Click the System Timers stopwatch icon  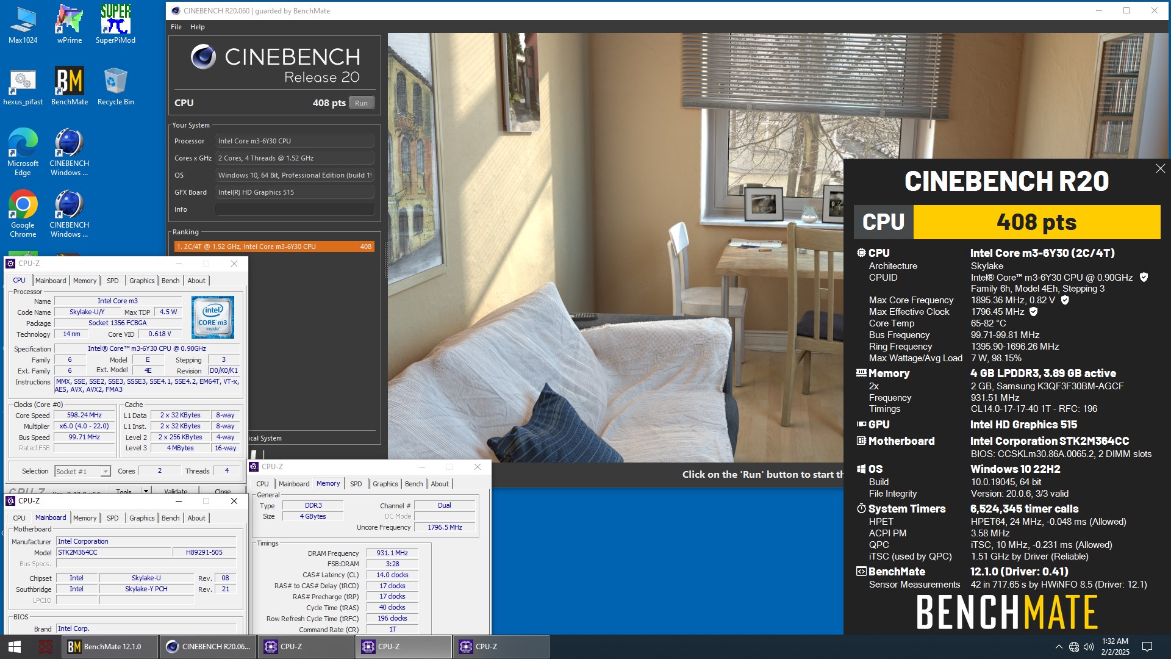861,508
